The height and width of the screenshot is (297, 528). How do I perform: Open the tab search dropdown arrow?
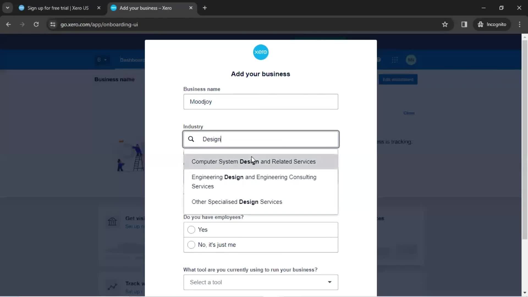[x=7, y=8]
